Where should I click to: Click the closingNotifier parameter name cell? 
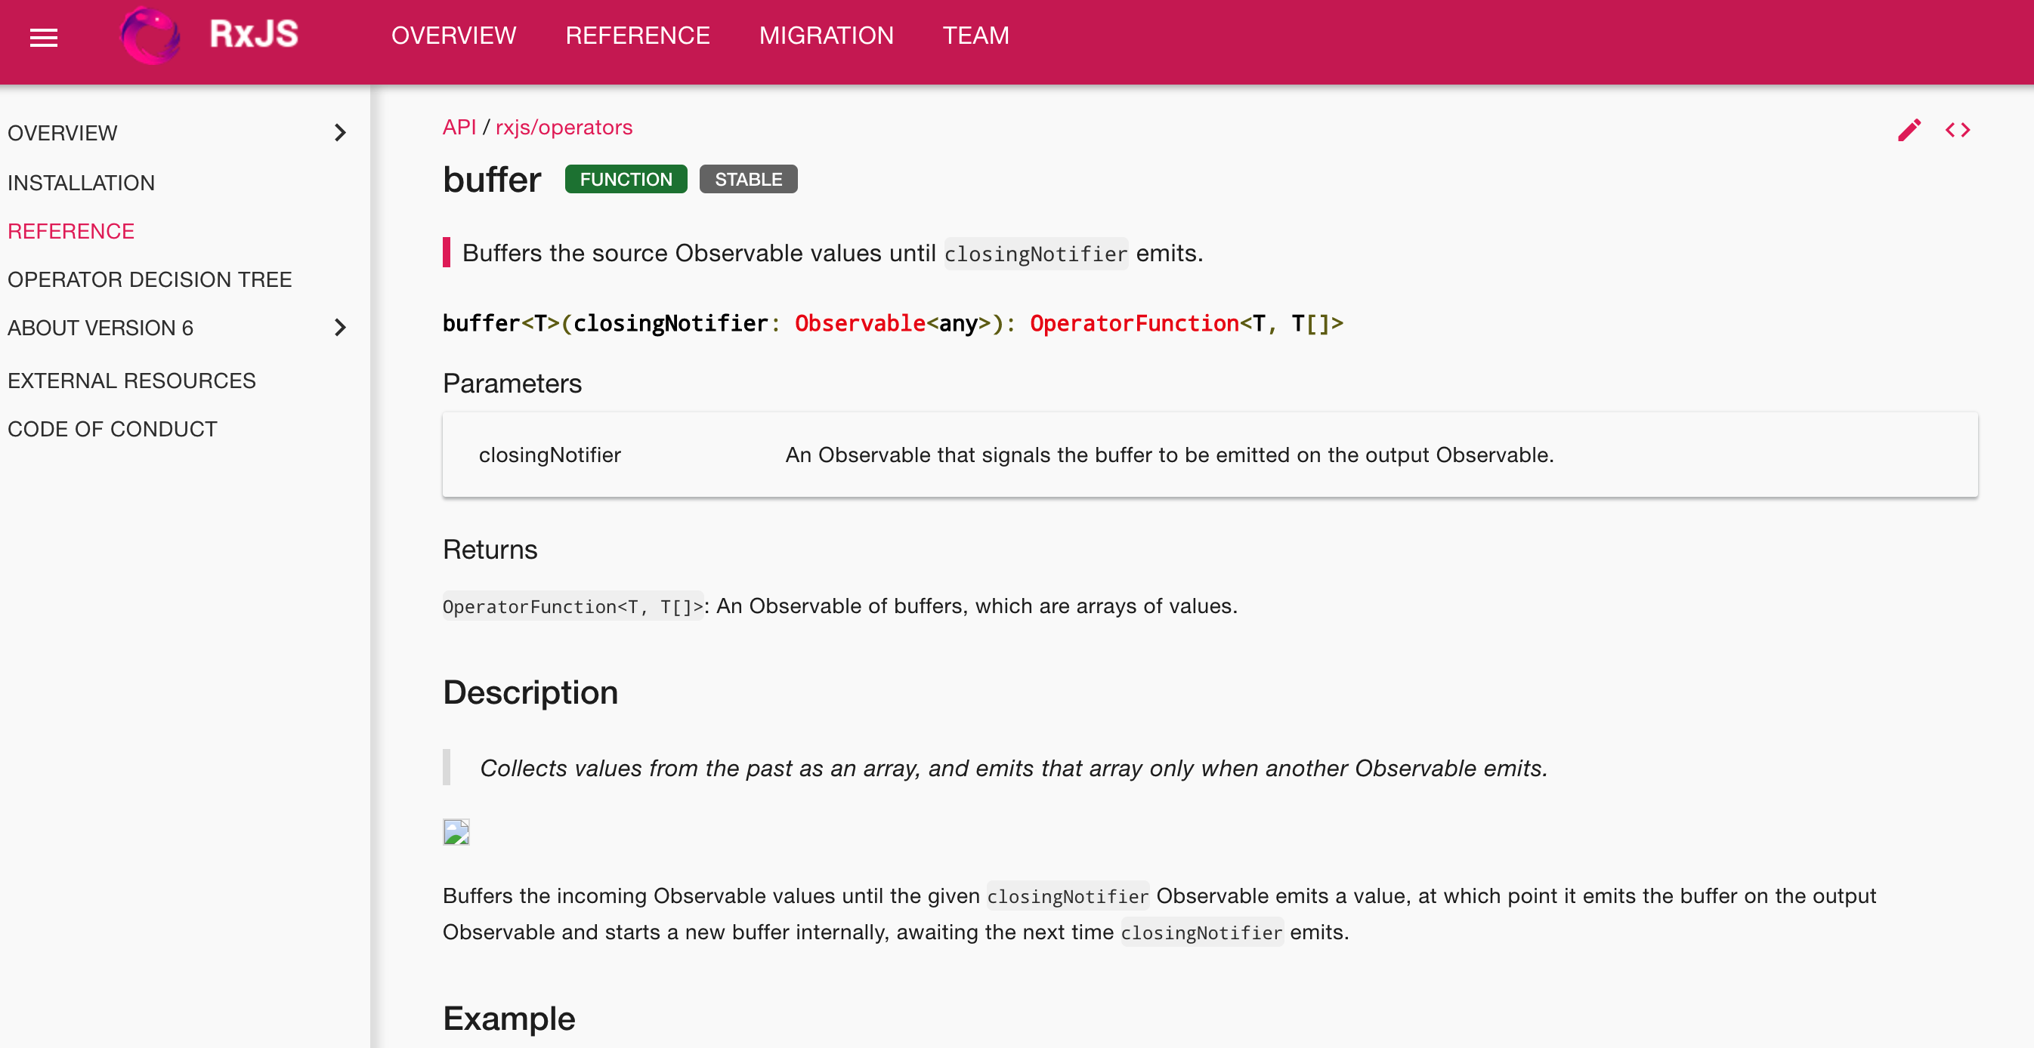pos(549,455)
